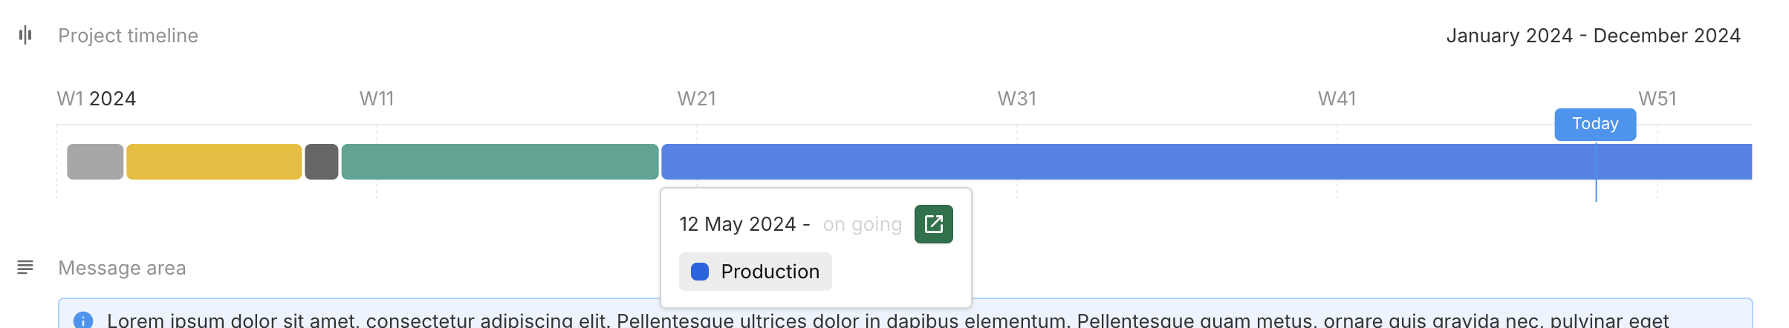Image resolution: width=1789 pixels, height=328 pixels.
Task: Select the Production phase tag
Action: (x=755, y=272)
